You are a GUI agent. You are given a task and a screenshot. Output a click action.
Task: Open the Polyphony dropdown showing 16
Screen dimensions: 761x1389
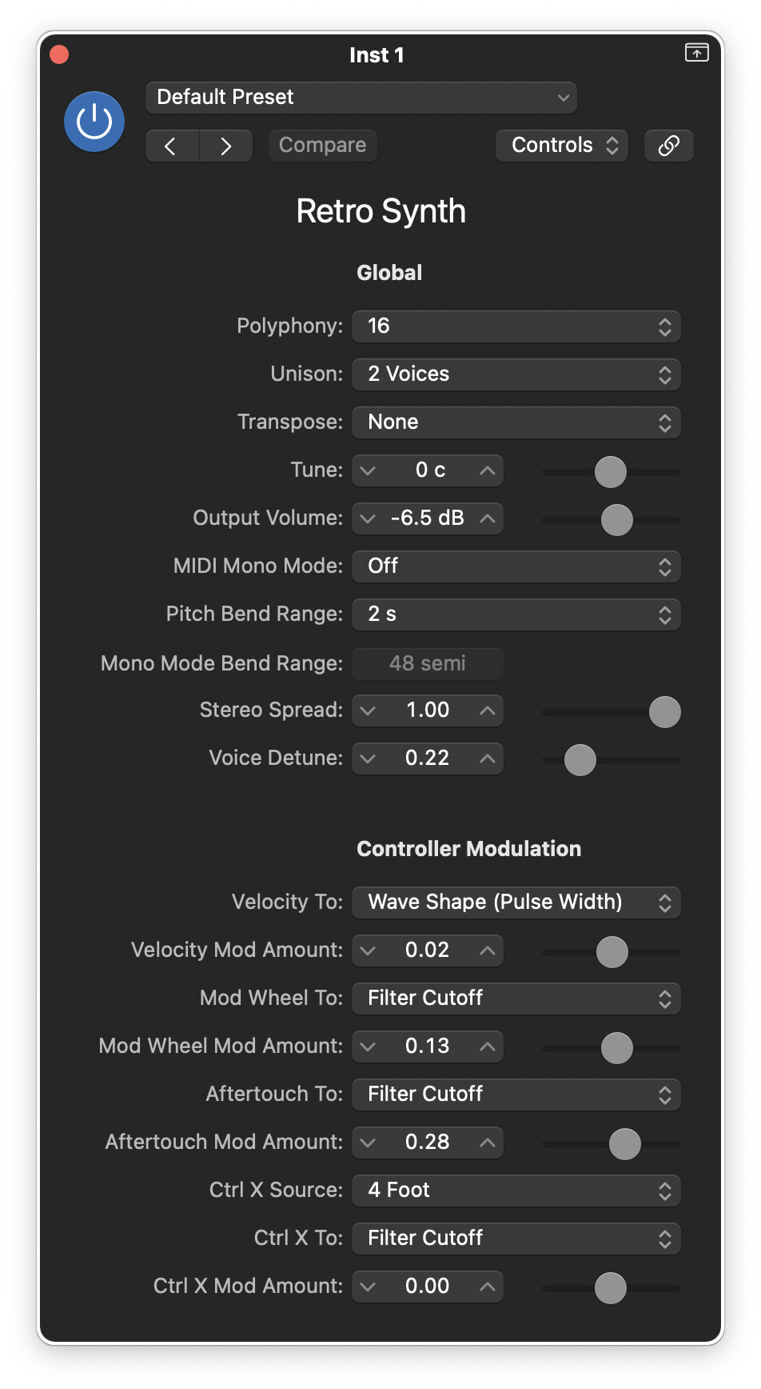(x=516, y=326)
